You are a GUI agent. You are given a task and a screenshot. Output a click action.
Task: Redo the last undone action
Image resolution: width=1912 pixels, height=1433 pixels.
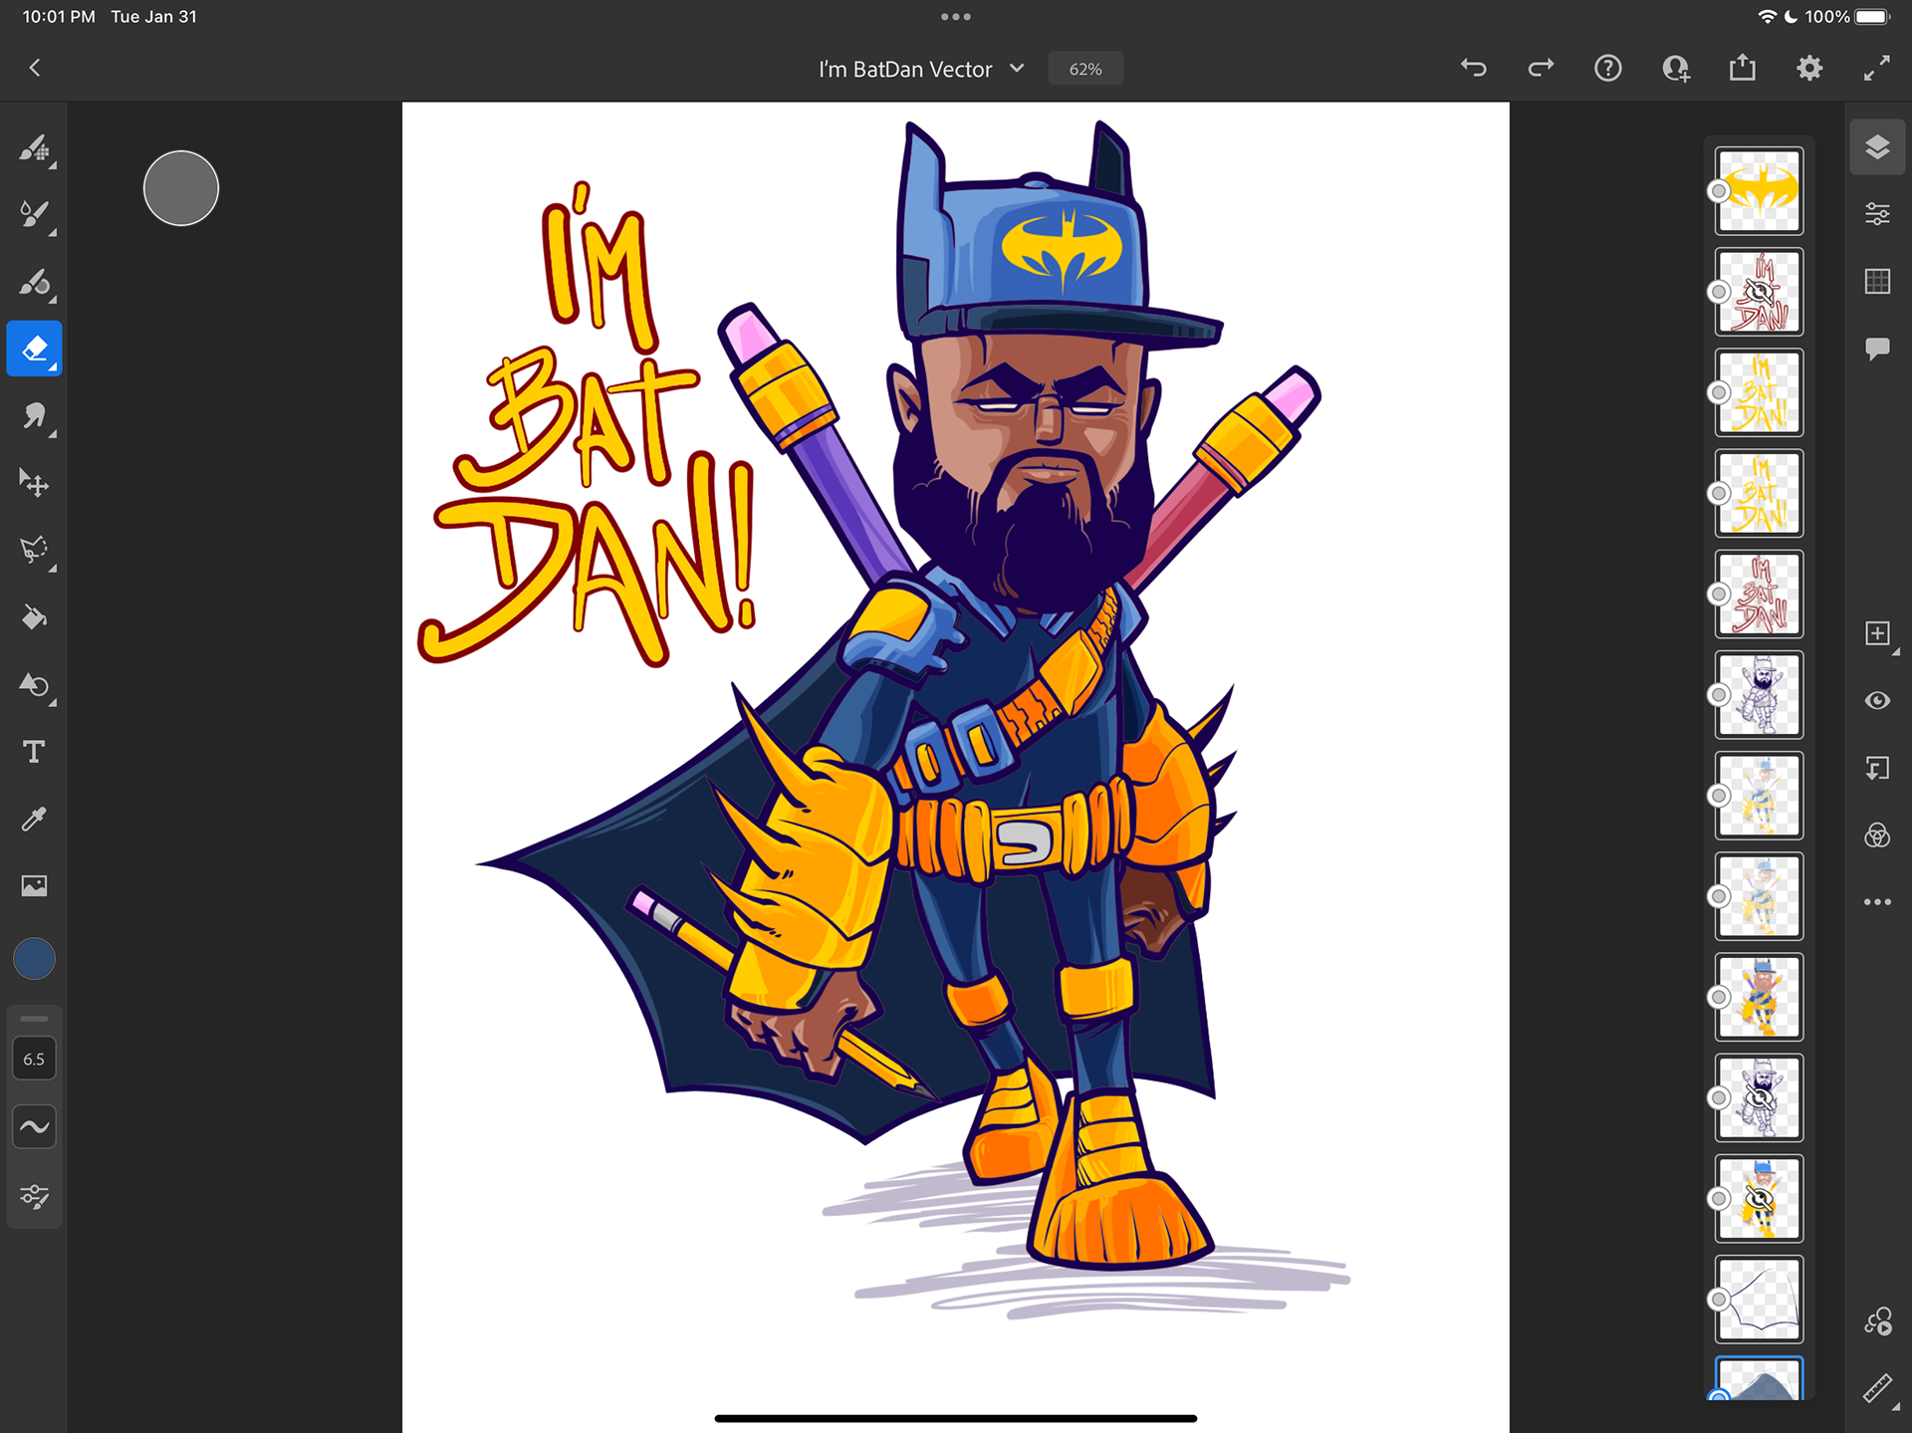(1541, 68)
